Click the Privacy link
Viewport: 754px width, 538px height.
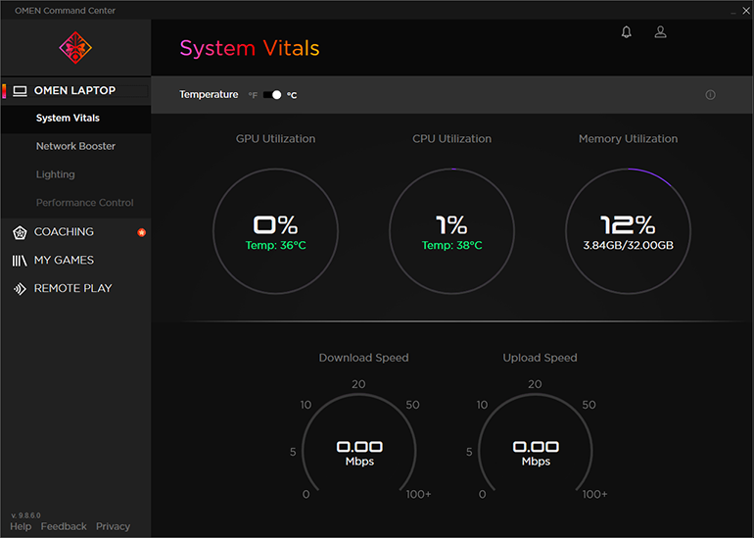coord(113,526)
